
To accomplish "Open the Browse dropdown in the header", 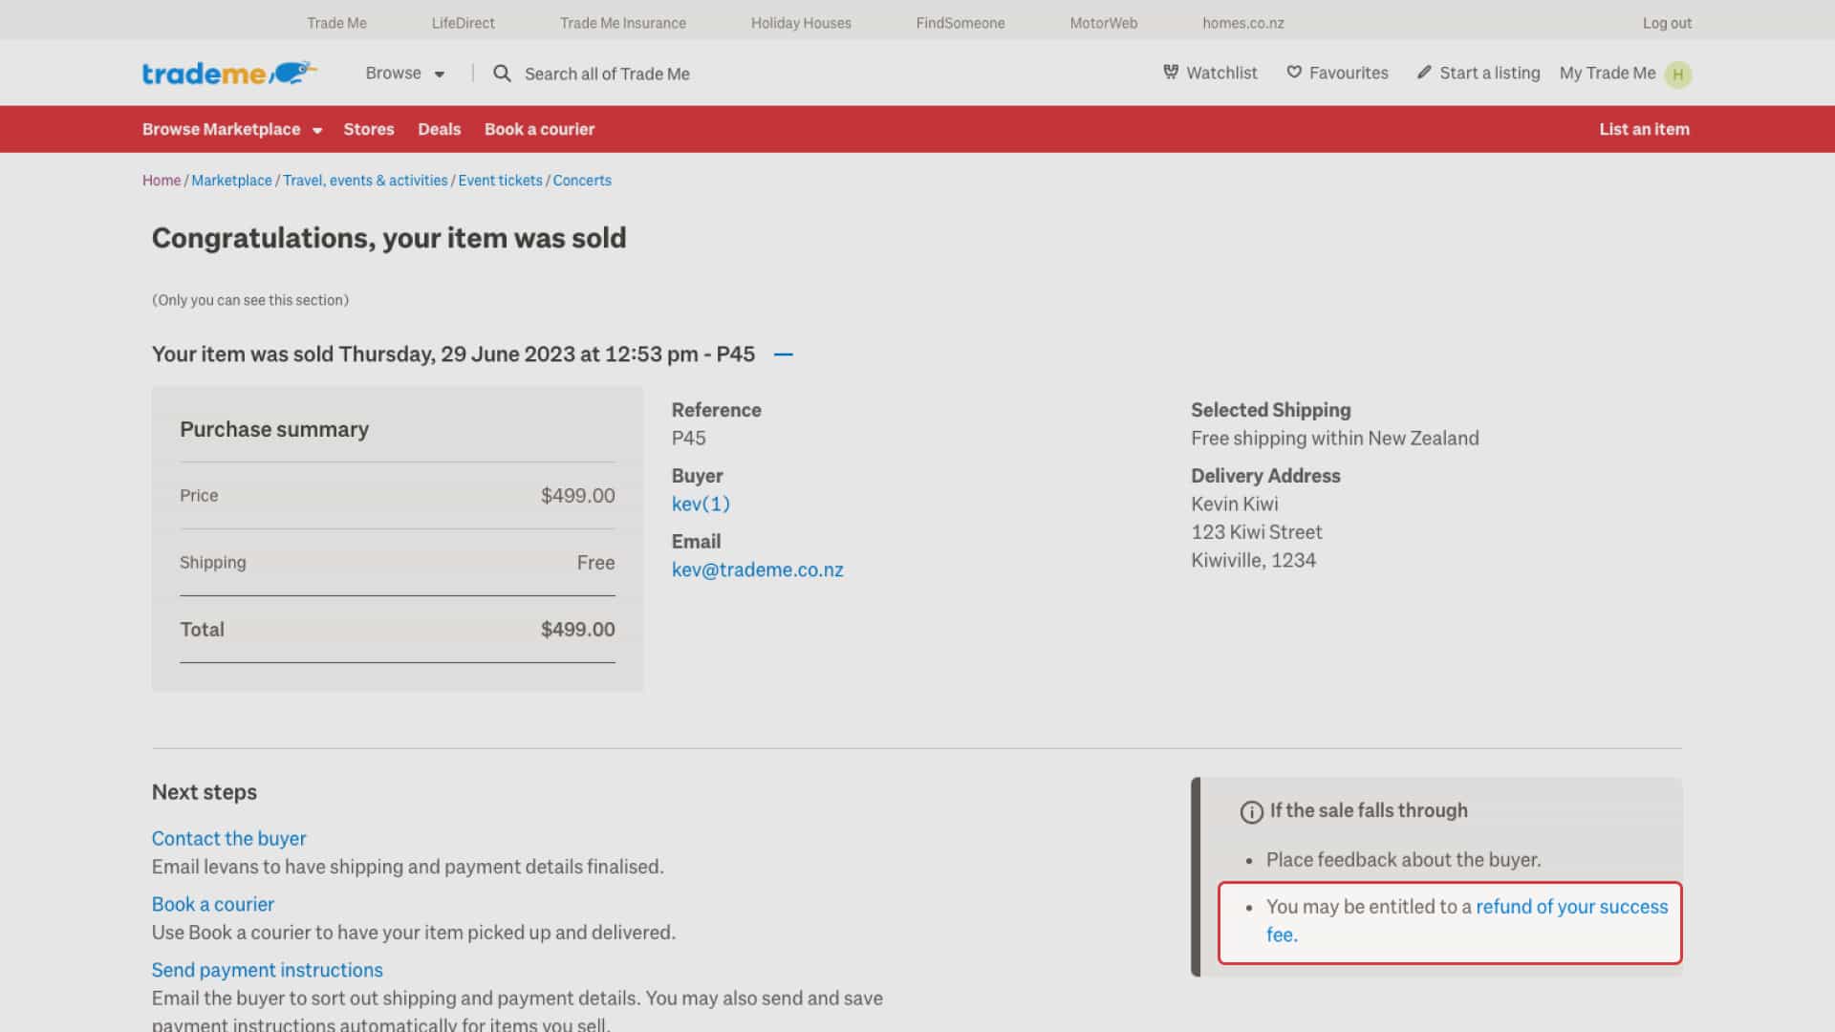I will click(405, 74).
